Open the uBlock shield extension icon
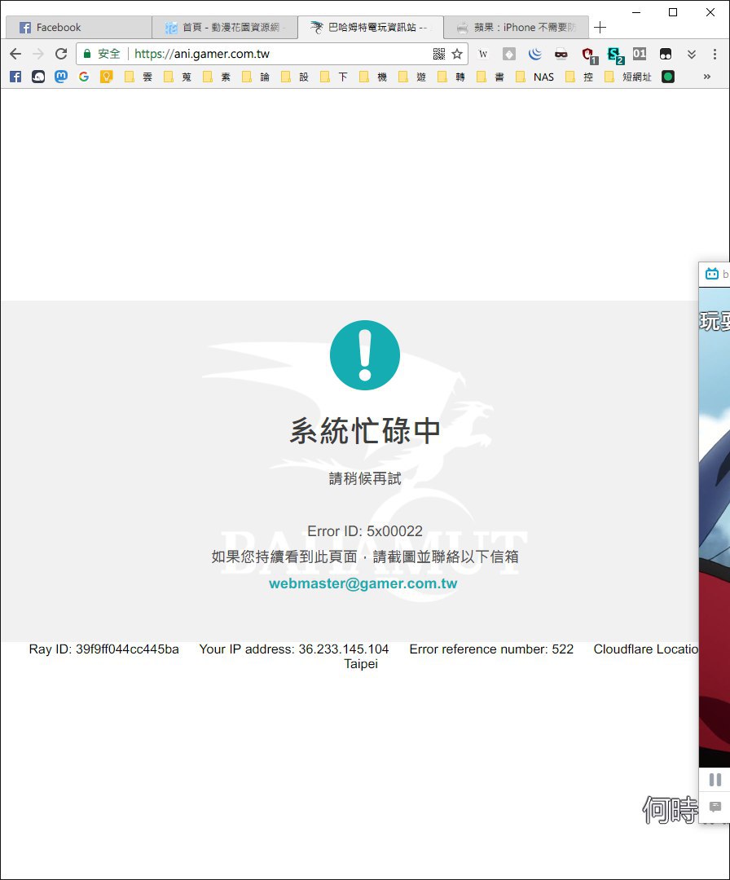The image size is (730, 880). point(589,55)
